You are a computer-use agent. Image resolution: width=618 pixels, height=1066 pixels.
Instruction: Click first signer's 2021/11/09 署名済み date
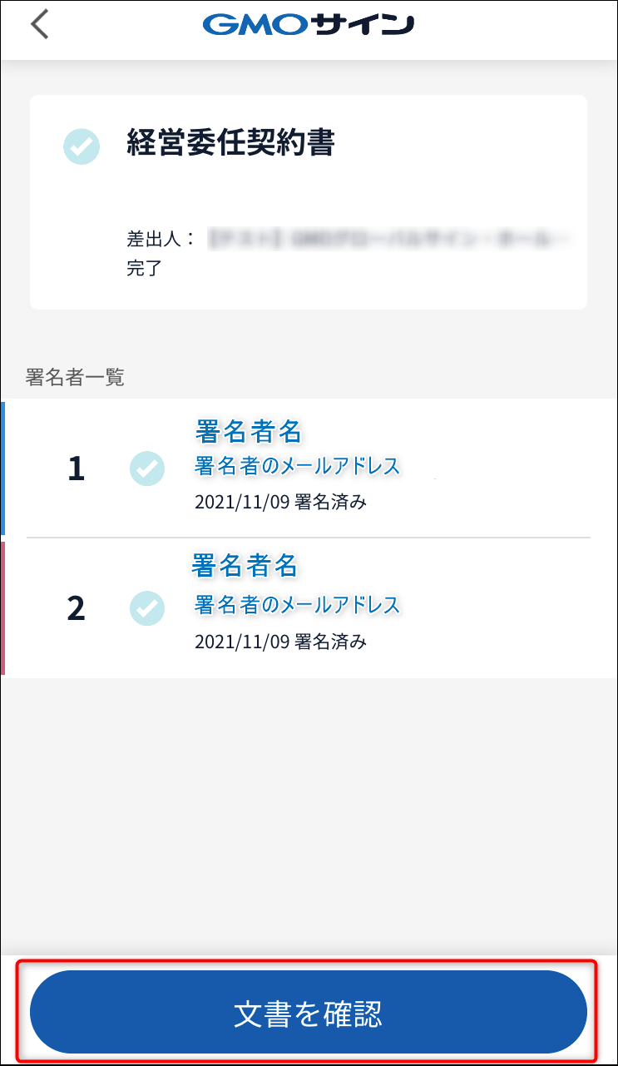tap(280, 502)
